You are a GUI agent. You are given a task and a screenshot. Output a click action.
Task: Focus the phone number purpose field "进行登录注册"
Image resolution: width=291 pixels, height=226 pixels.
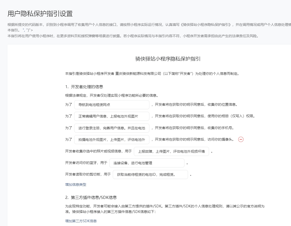click(x=112, y=128)
